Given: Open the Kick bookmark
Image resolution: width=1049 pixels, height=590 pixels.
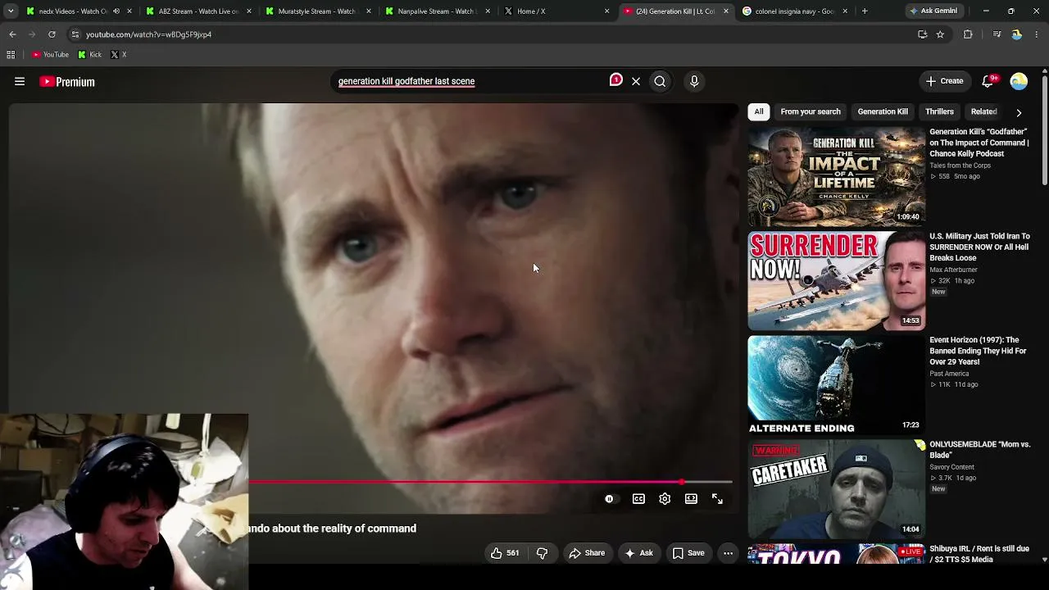Looking at the screenshot, I should (x=90, y=55).
